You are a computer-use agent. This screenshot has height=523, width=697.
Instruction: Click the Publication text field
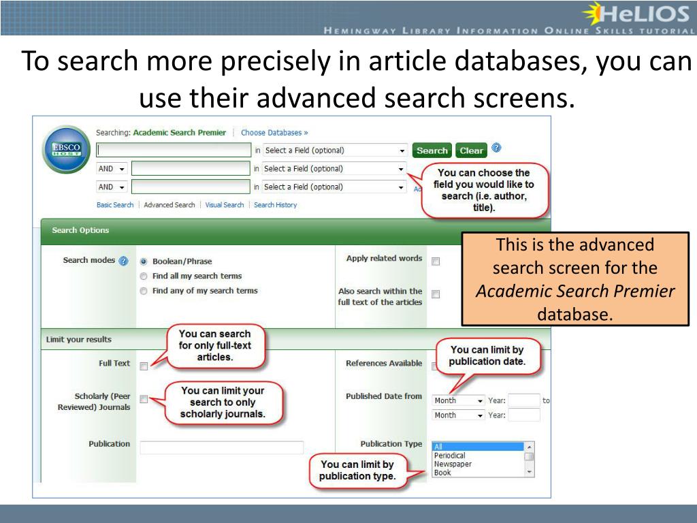click(x=222, y=447)
